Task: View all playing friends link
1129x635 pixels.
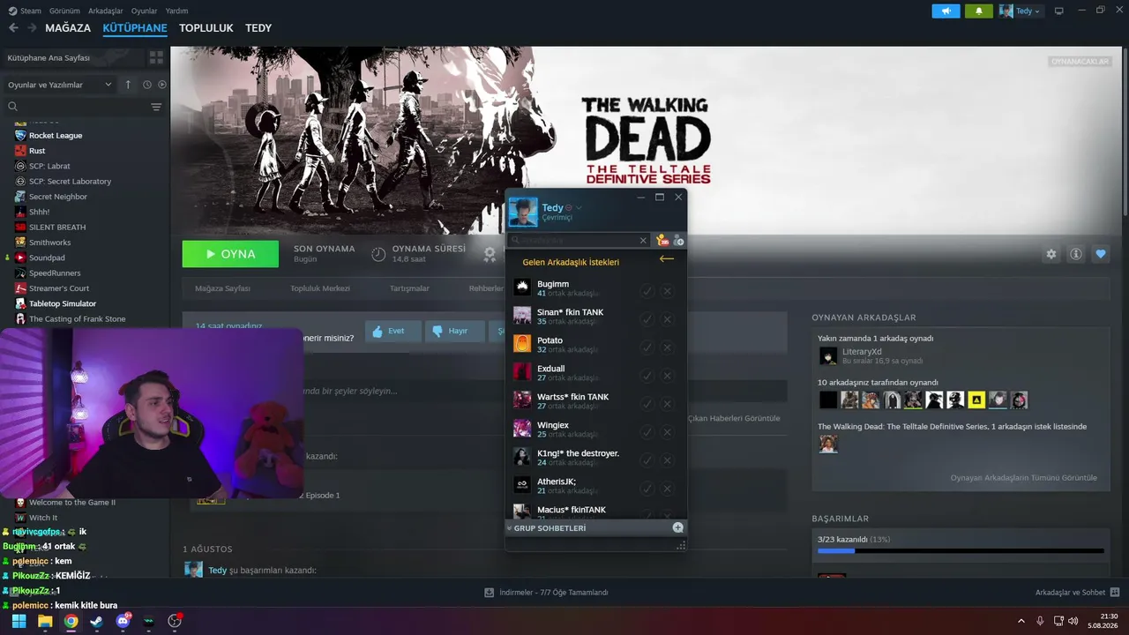Action: coord(1024,478)
